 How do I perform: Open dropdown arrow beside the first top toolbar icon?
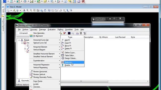(8, 1)
